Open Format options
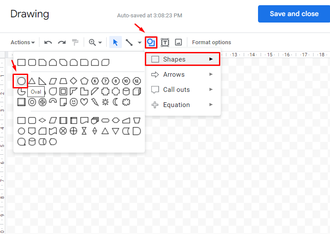 (212, 42)
